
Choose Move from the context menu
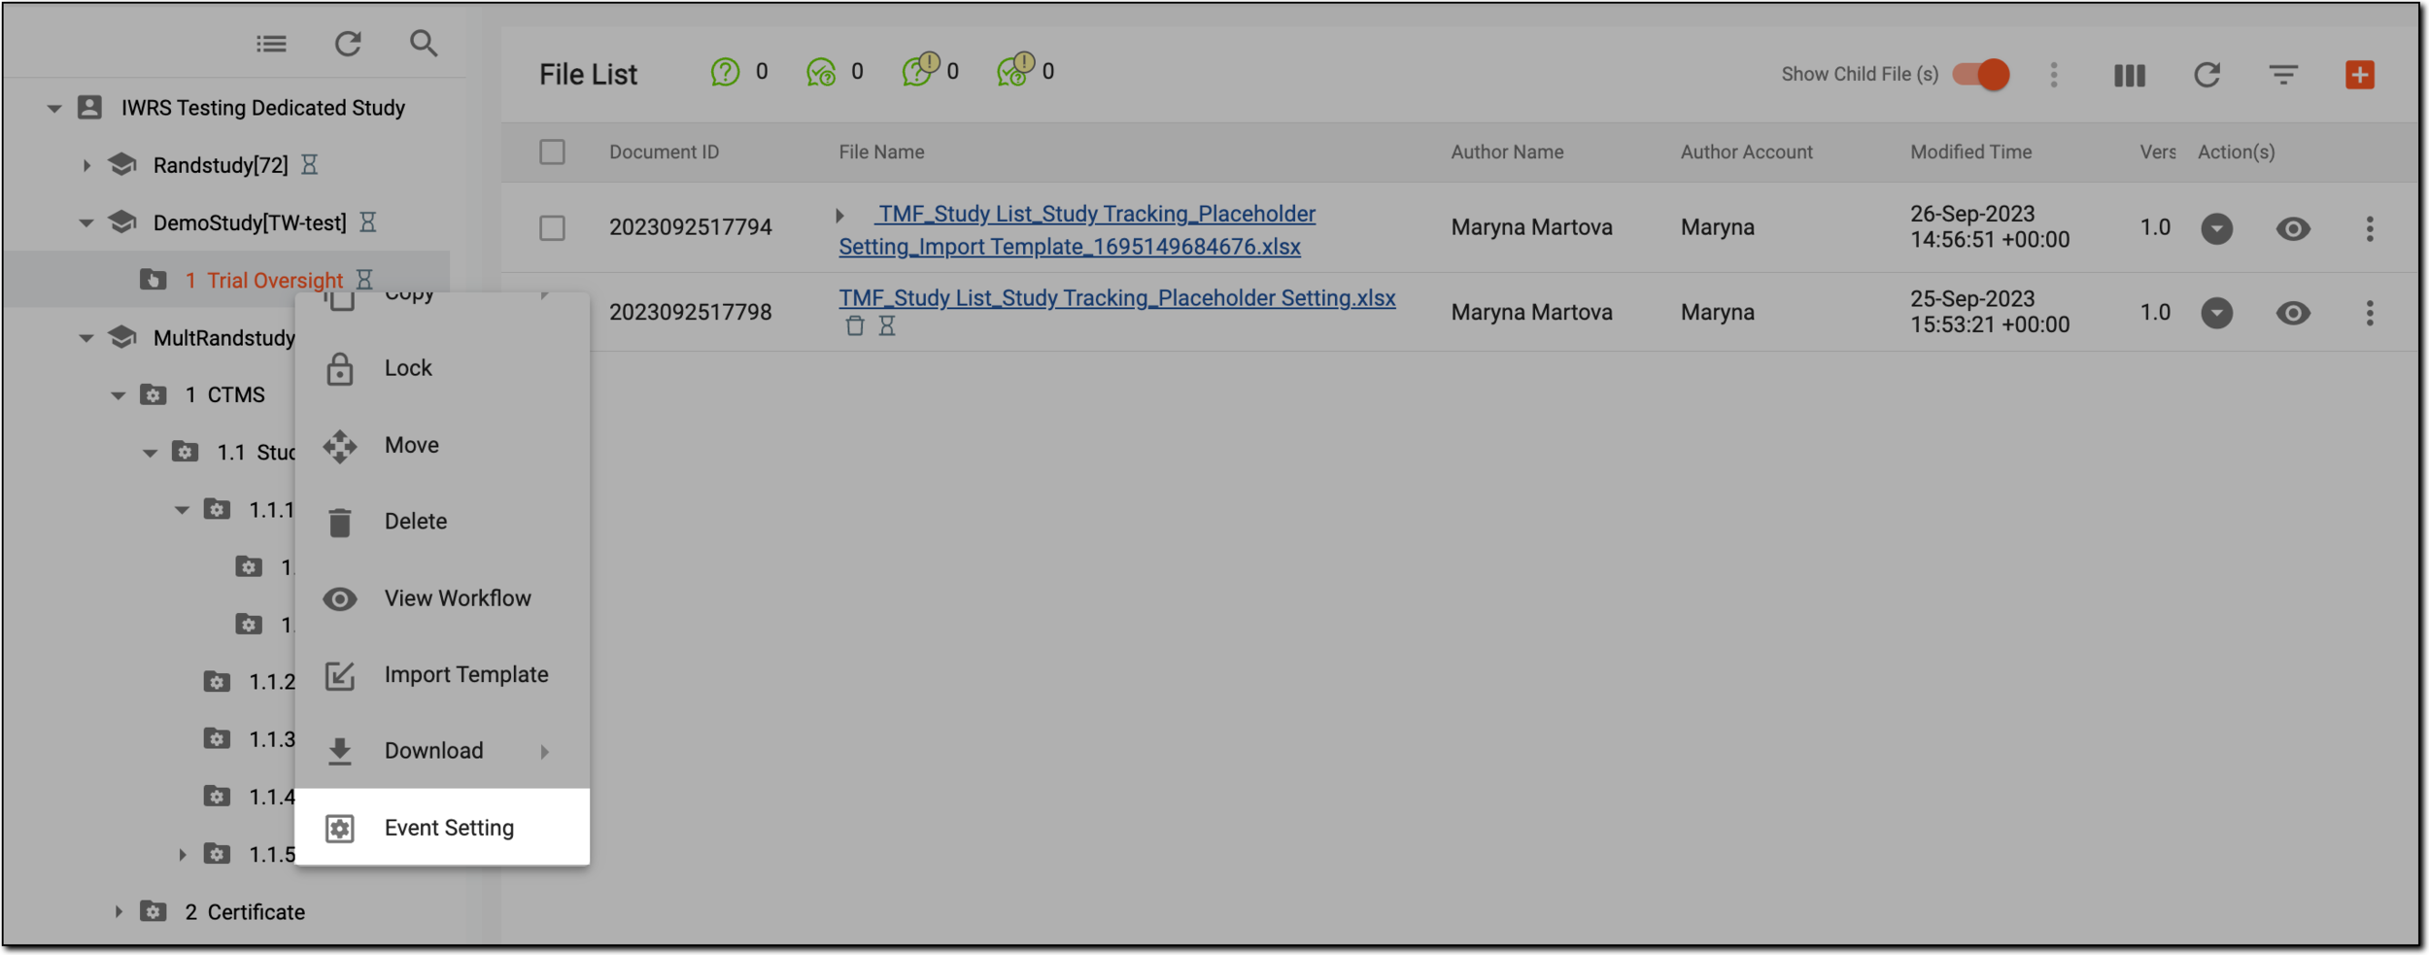coord(442,445)
